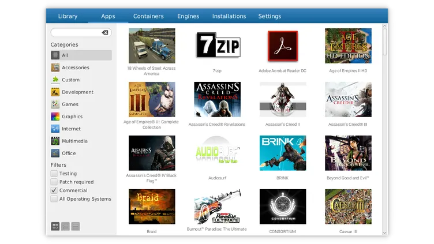Image resolution: width=434 pixels, height=244 pixels.
Task: Select the Games category icon
Action: coord(55,104)
